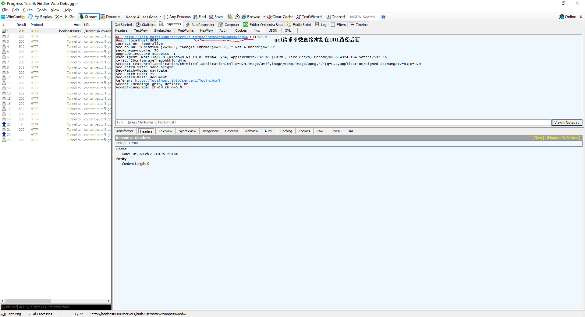Click the Result column header
This screenshot has height=317, width=585.
[21, 25]
